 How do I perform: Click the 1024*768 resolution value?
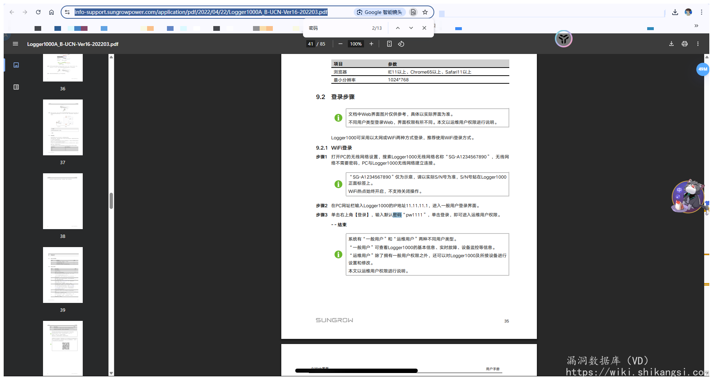398,80
